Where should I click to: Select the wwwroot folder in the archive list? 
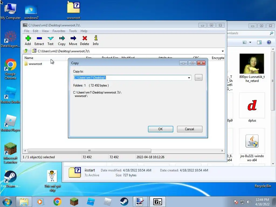coord(33,64)
